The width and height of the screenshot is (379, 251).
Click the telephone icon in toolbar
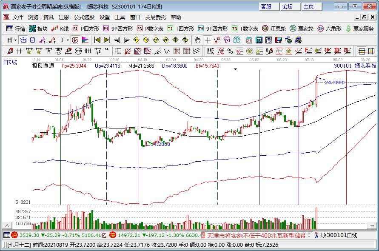click(x=23, y=40)
